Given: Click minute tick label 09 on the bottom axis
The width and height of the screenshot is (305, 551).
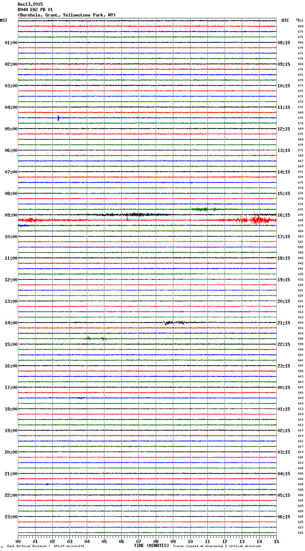Looking at the screenshot, I should pyautogui.click(x=173, y=541).
